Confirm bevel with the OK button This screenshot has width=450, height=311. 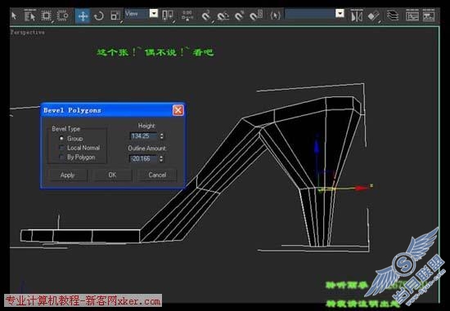pos(112,175)
